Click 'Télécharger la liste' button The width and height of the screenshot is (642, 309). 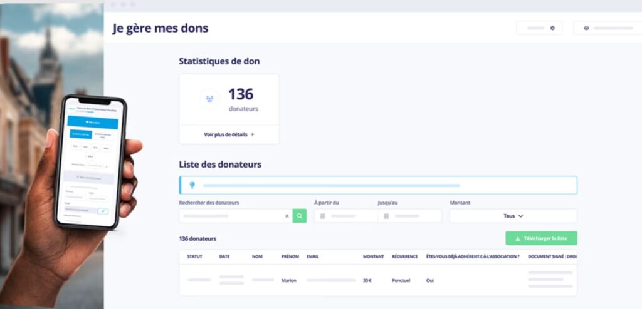541,238
